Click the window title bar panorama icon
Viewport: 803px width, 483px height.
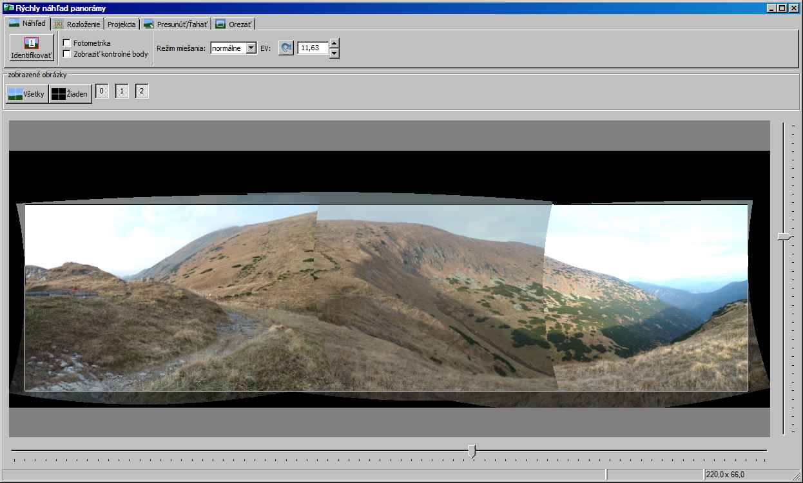click(x=8, y=8)
